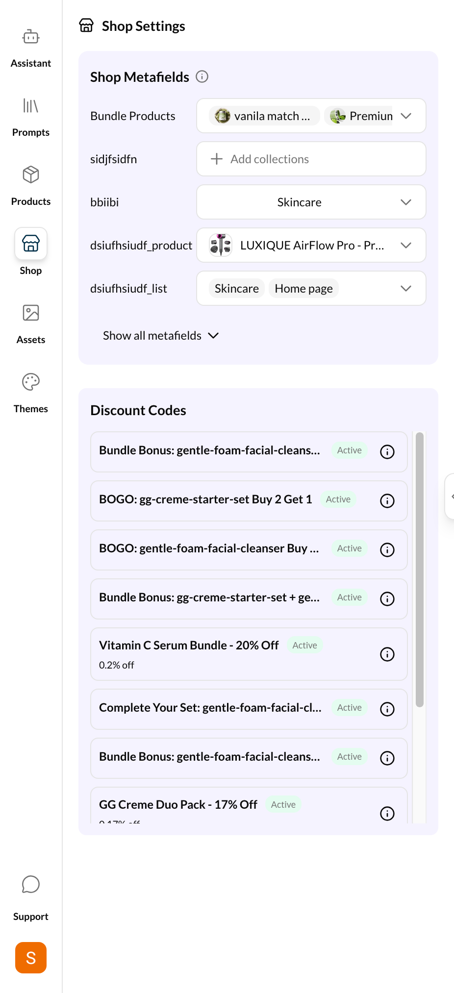Expand the collapsed side panel arrow tab
Screen dimensions: 454x993
point(450,496)
